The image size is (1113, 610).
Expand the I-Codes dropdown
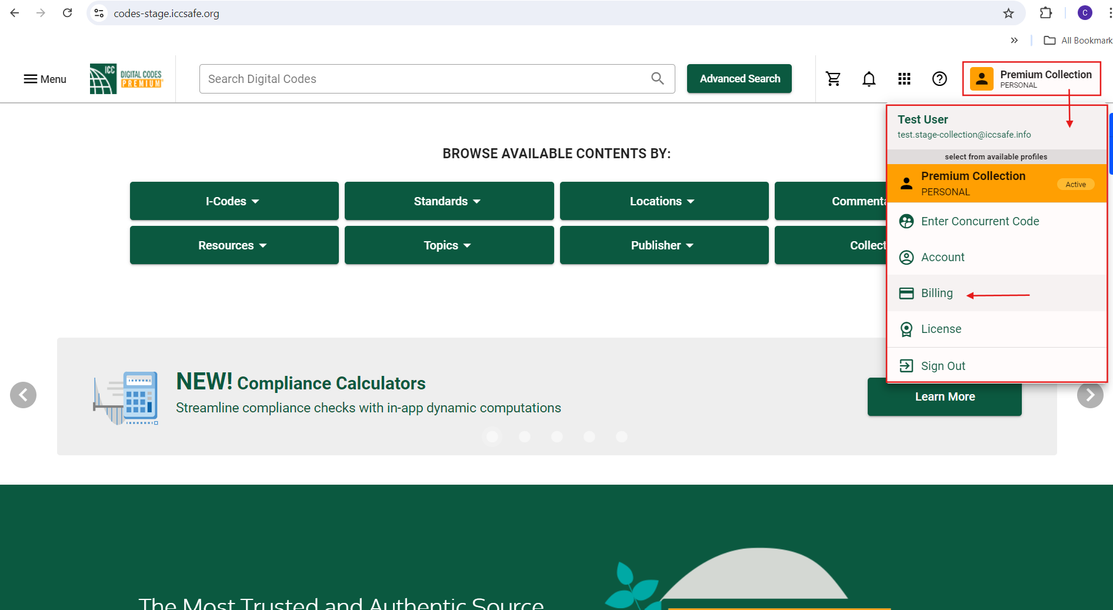tap(234, 201)
